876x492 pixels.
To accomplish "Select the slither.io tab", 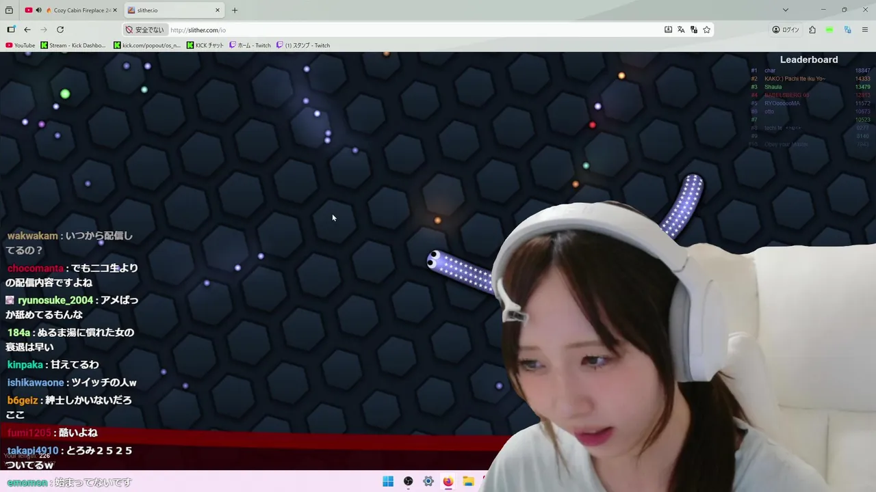I will point(175,10).
